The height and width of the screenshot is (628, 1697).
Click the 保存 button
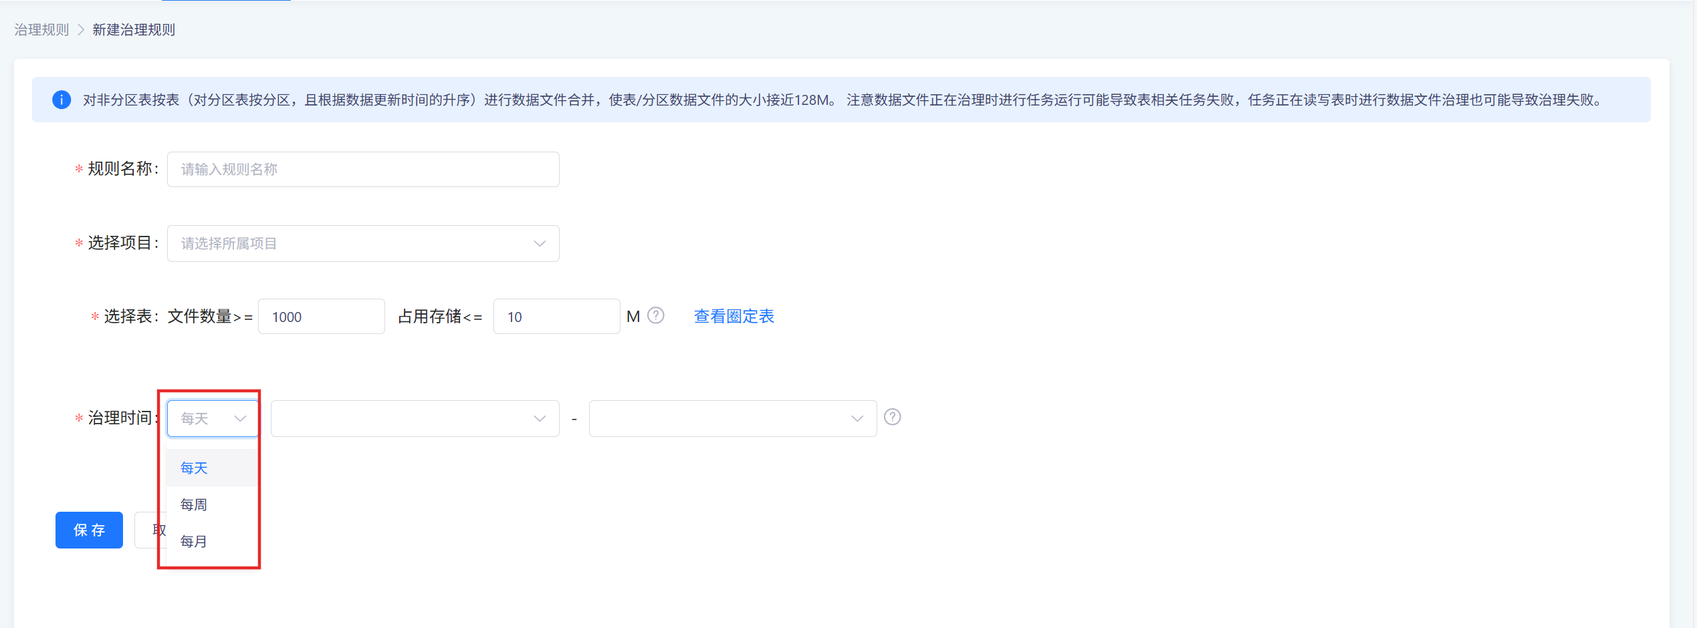[89, 530]
